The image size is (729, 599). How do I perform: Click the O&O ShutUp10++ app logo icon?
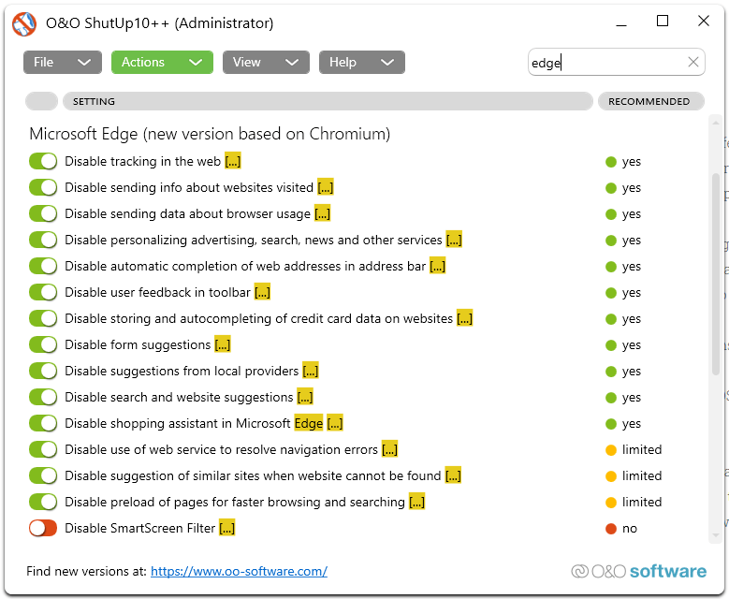pos(23,23)
